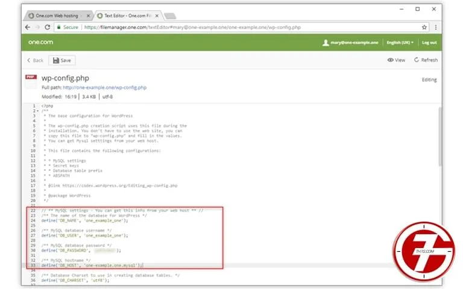
Task: Click line 1 '<?php' in the editor
Action: (x=47, y=106)
